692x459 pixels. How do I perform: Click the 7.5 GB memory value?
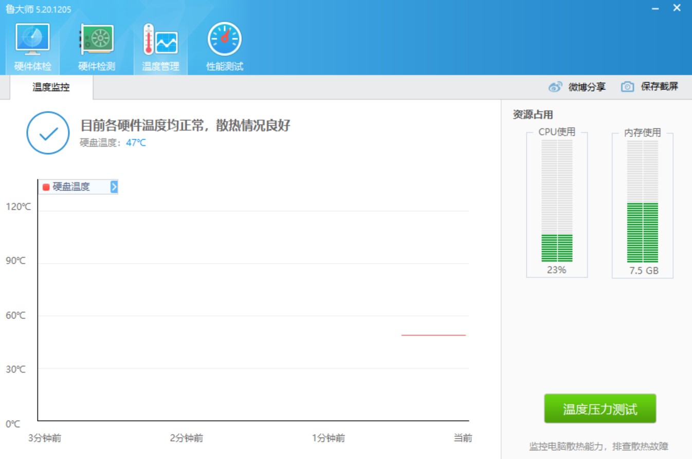[644, 270]
